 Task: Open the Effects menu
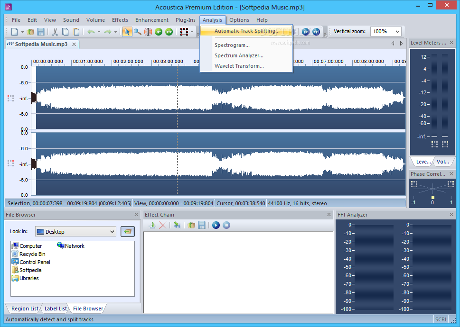point(120,20)
